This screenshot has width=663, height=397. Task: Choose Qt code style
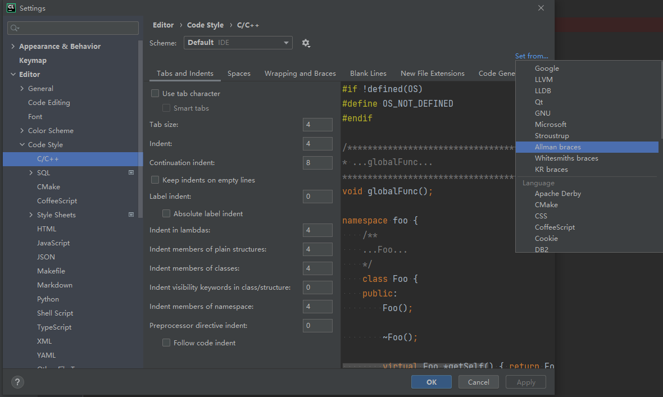(587, 102)
